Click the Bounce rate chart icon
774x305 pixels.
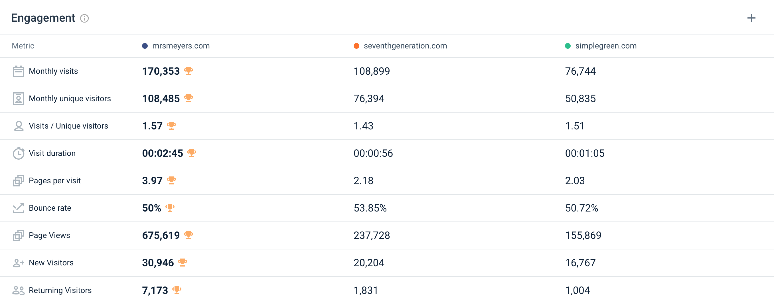[18, 208]
